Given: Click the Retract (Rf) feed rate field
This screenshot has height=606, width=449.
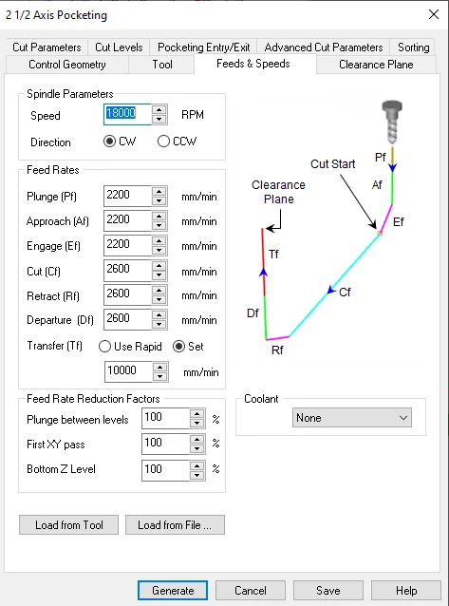Looking at the screenshot, I should pos(127,294).
